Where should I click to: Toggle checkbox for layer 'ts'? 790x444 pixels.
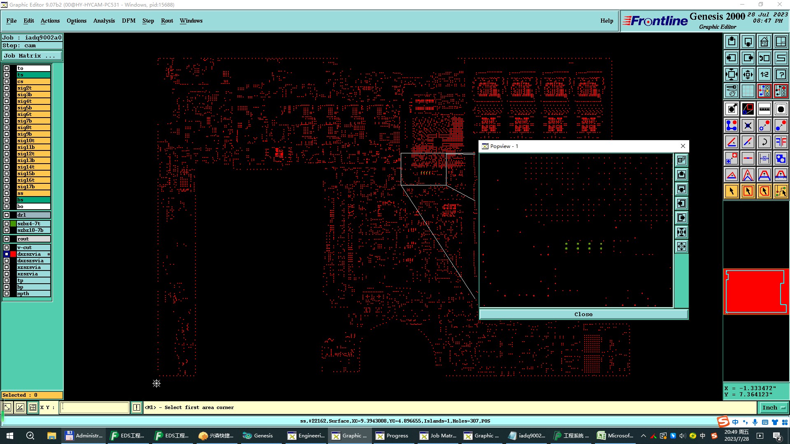point(7,75)
